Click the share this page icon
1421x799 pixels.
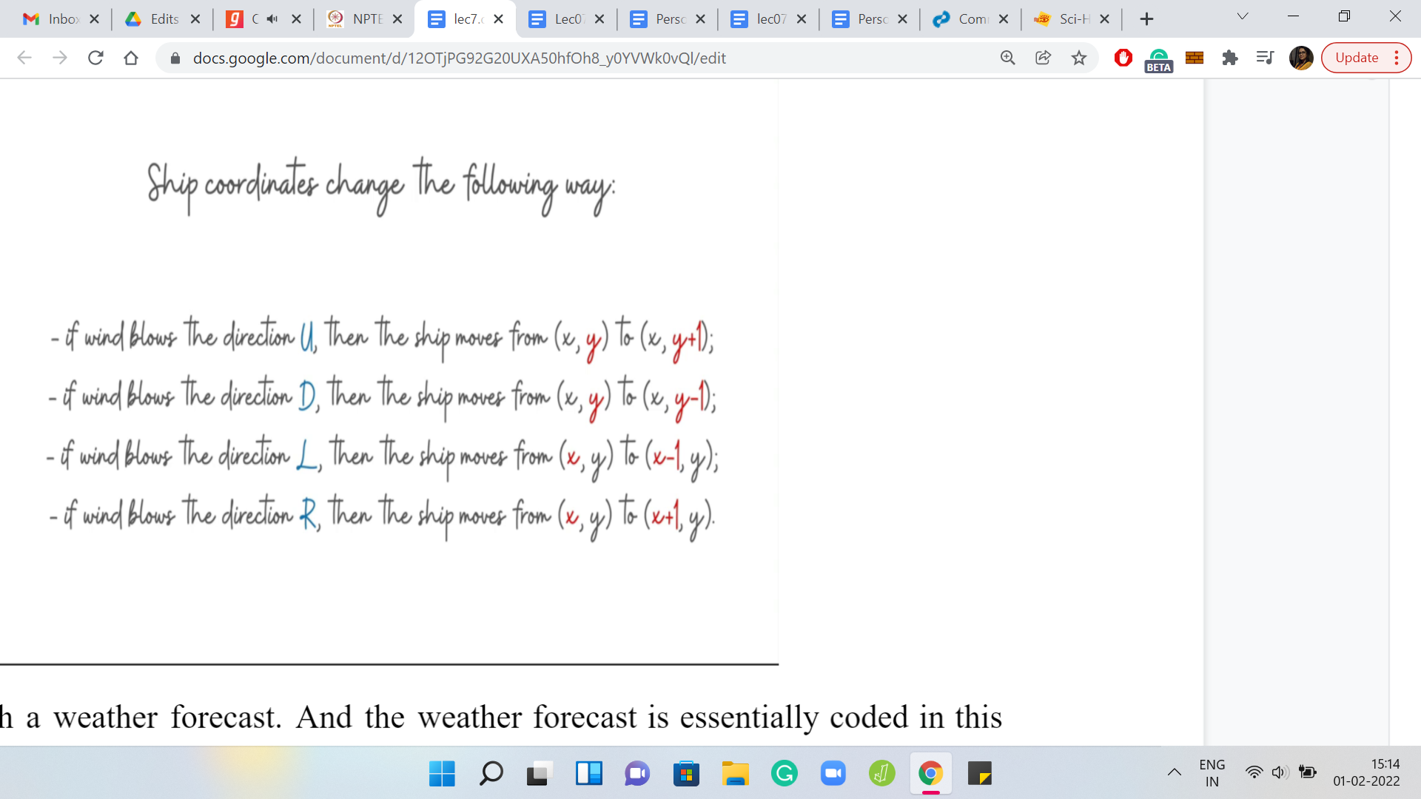tap(1043, 58)
